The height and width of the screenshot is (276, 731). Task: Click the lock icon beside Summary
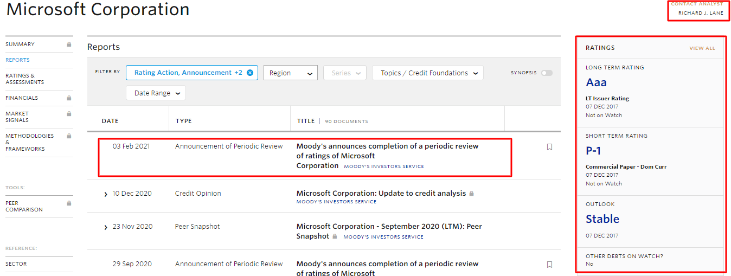(x=69, y=44)
